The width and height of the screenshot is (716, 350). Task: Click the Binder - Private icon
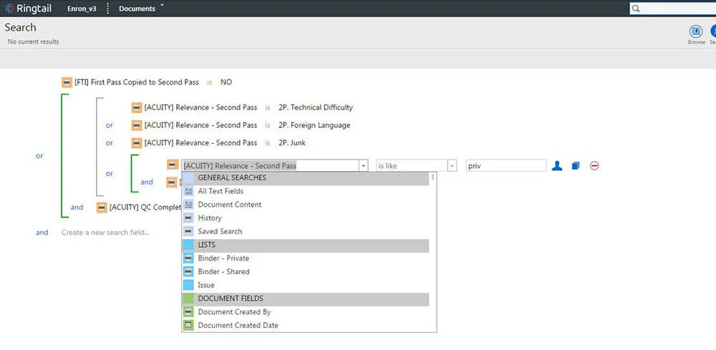coord(188,258)
